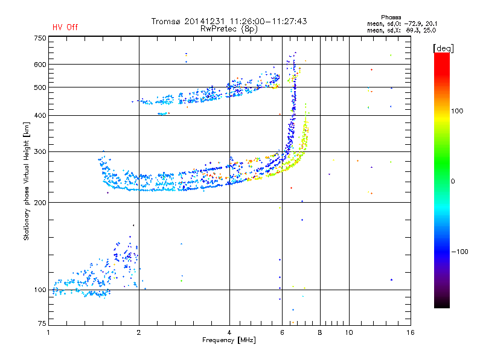Click x-axis tick label '10'

(349, 332)
